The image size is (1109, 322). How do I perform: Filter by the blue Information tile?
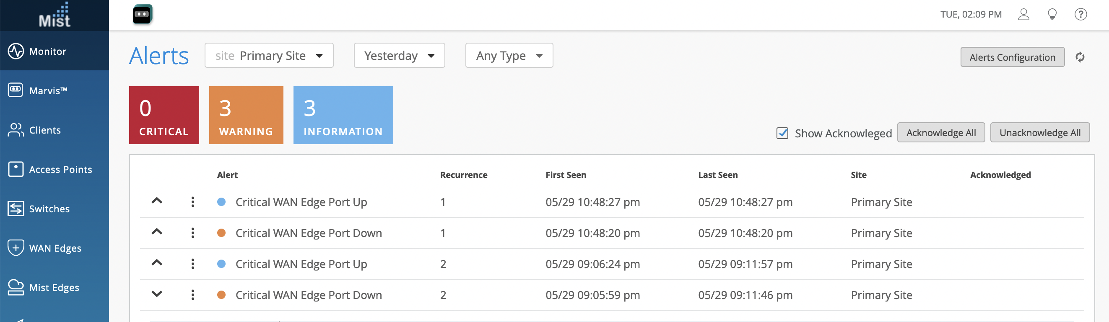(343, 115)
